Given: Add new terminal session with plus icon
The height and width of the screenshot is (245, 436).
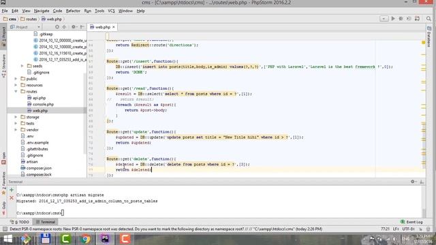Looking at the screenshot, I should click(12, 190).
